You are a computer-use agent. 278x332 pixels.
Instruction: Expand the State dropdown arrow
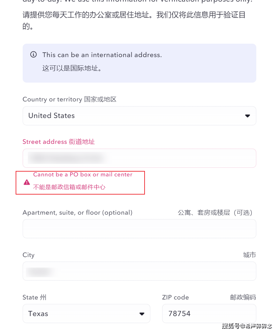coord(142,314)
